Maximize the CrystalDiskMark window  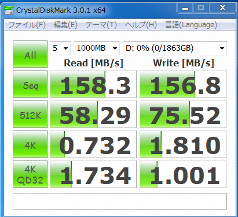click(201, 8)
